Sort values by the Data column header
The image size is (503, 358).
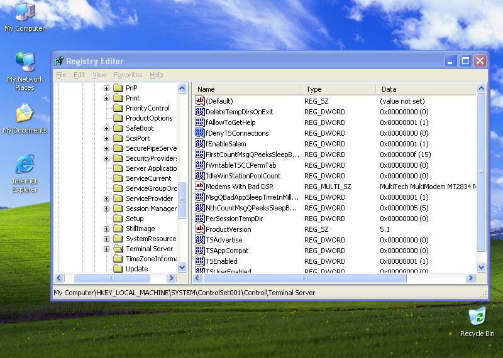(x=426, y=89)
